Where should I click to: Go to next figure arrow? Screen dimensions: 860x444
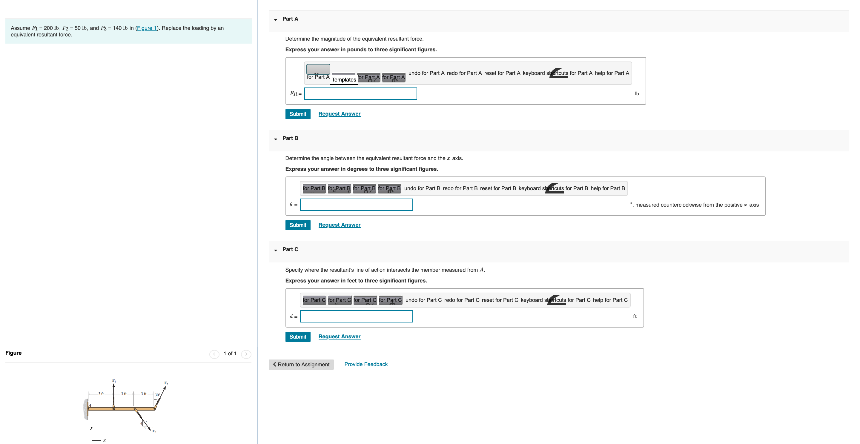[x=246, y=354]
